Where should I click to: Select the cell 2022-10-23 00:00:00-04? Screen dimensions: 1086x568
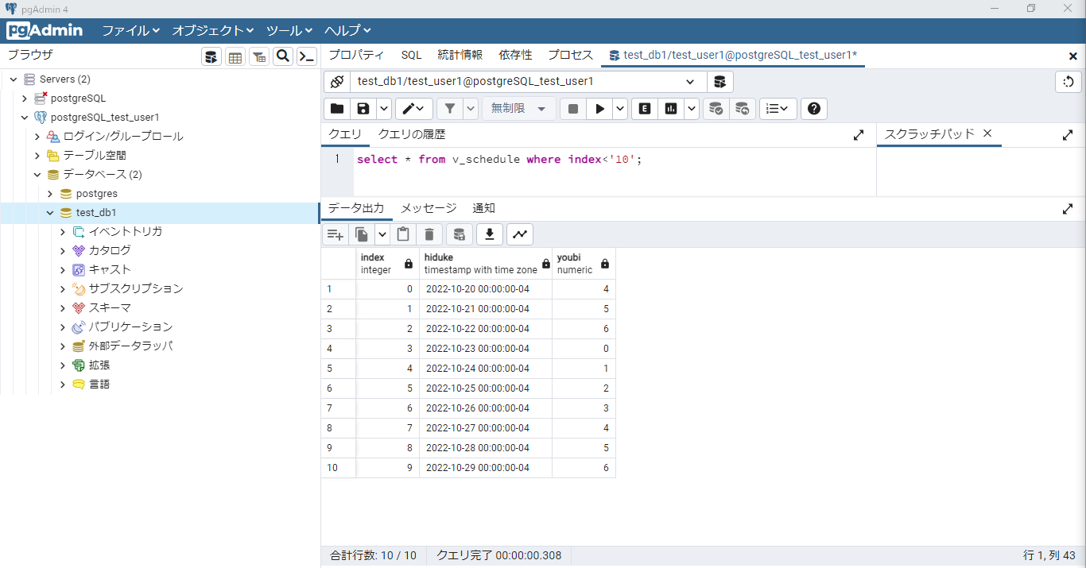(486, 349)
